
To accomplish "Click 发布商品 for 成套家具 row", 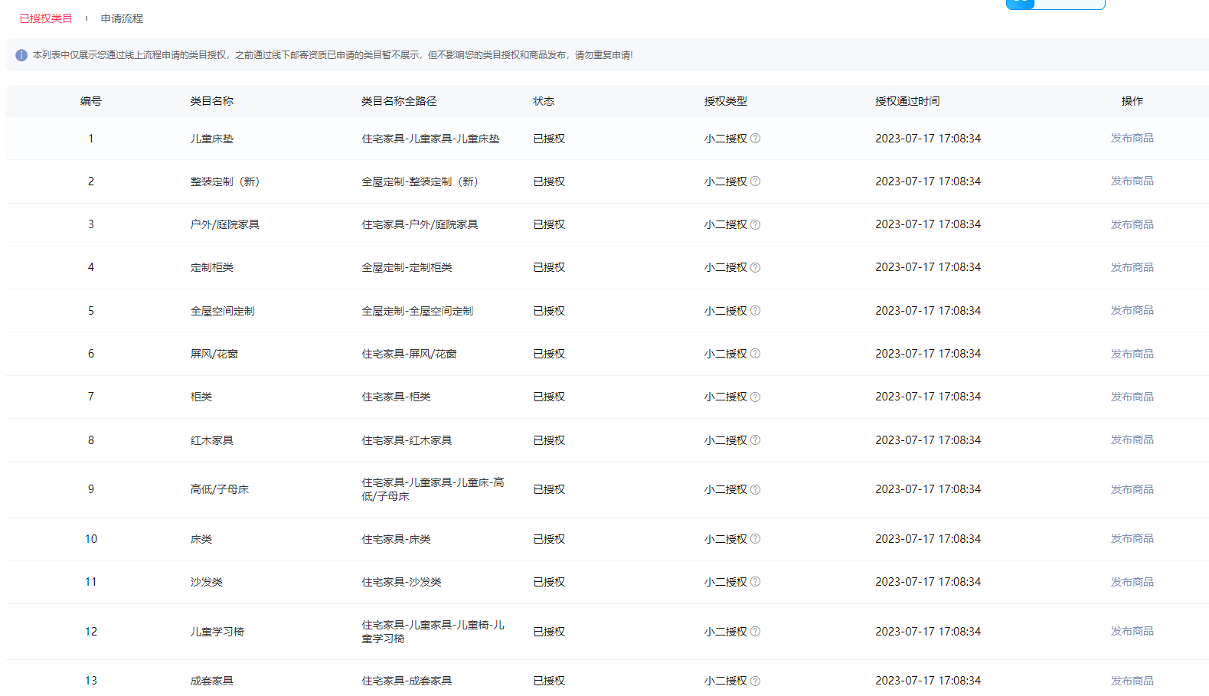I will (1132, 681).
